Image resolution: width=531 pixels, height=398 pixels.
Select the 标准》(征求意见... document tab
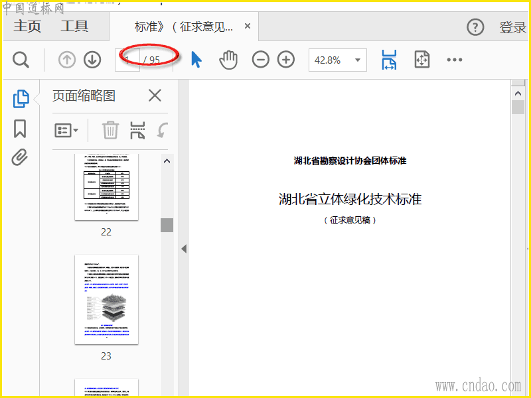[184, 27]
